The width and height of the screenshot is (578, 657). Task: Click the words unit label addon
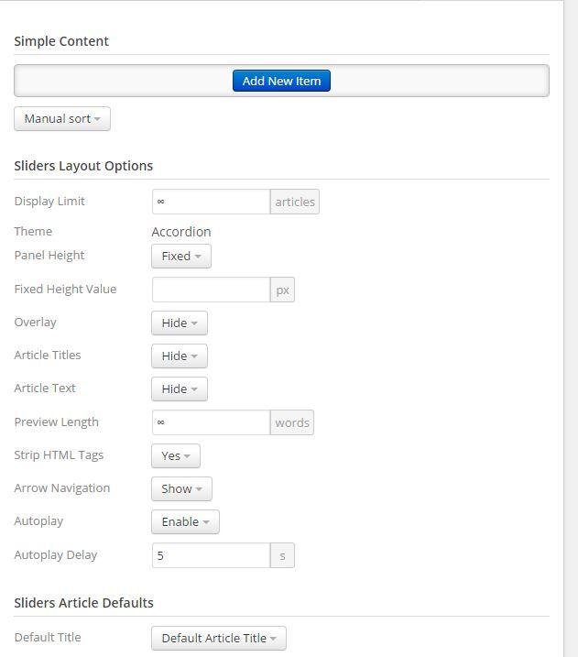[292, 422]
